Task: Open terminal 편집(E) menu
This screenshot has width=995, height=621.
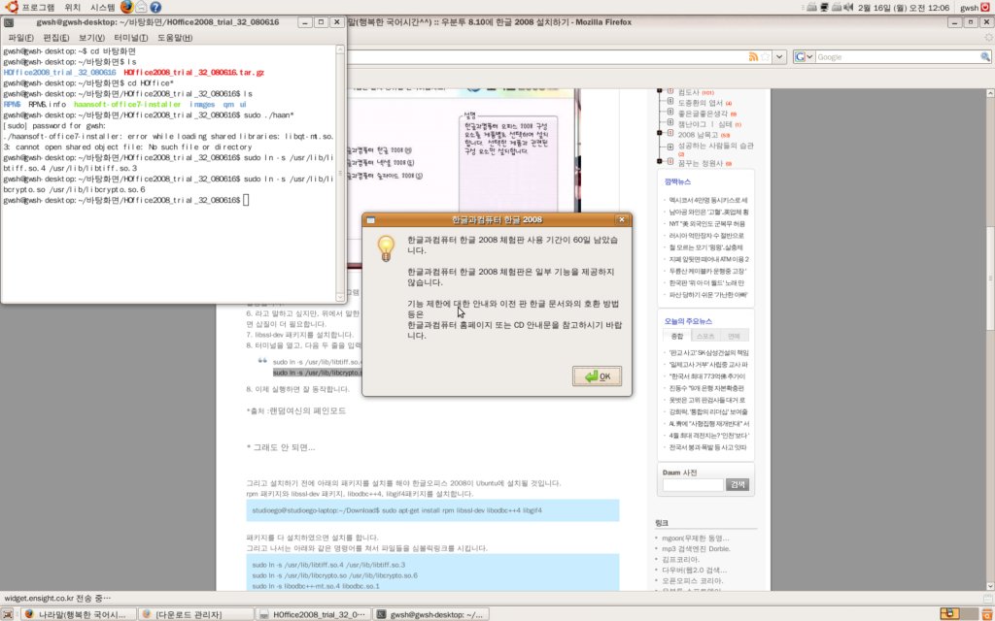Action: (x=56, y=38)
